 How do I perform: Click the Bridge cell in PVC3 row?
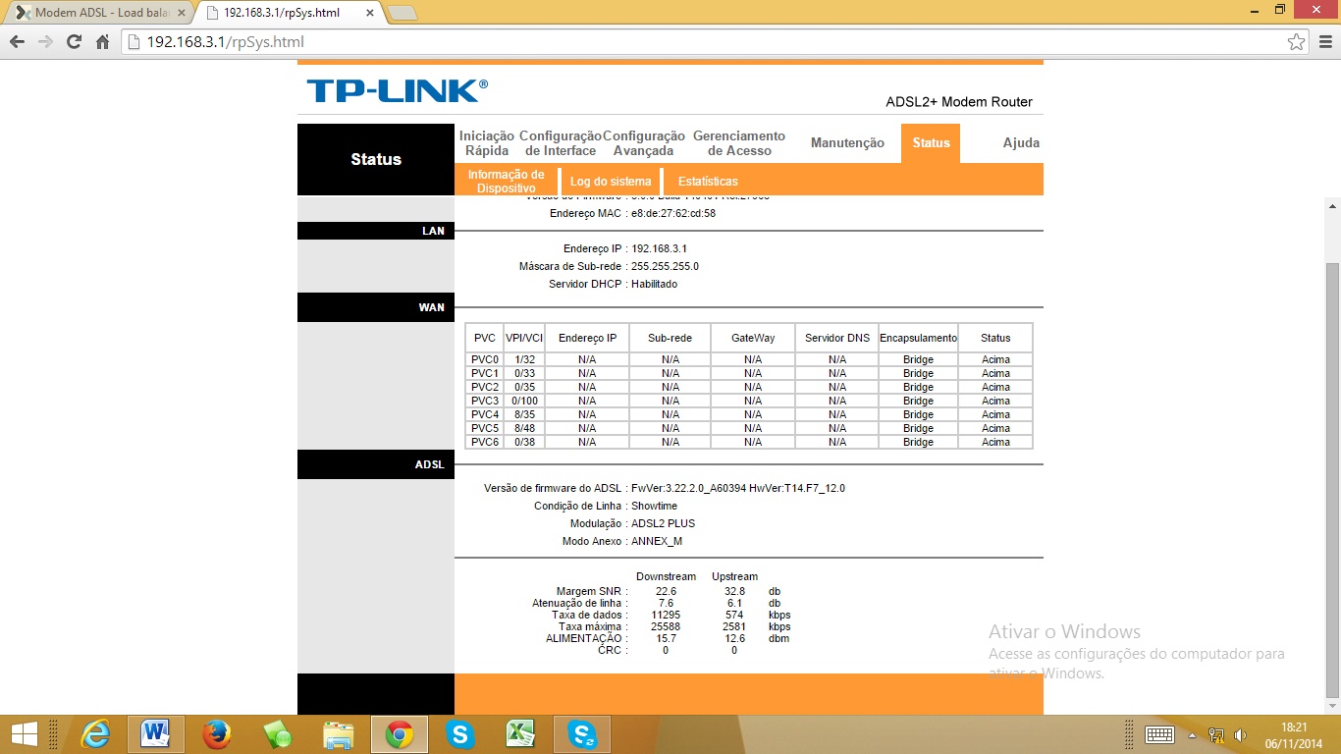point(918,401)
